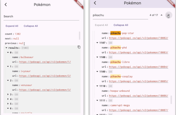The width and height of the screenshot is (176, 115).
Task: Collapse item 0 in results
Action: pyautogui.click(x=8, y=52)
